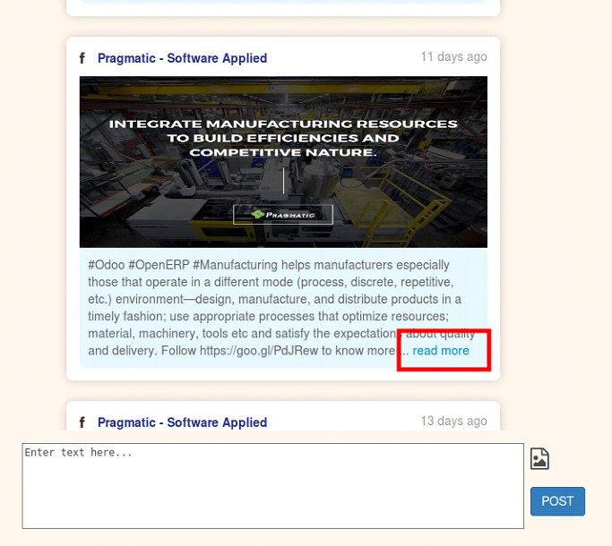Open the manufacturing resources banner image
Image resolution: width=612 pixels, height=546 pixels.
(283, 162)
